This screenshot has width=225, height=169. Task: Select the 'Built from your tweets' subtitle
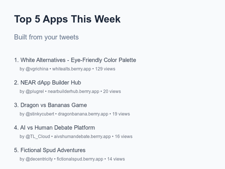pyautogui.click(x=46, y=37)
